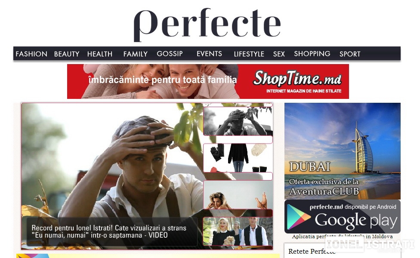Select the blonde woman lying thumbnail
This screenshot has width=420, height=258.
(238, 194)
